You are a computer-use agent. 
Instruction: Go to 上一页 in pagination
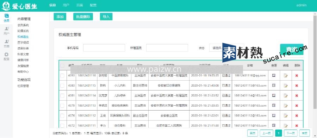[267, 133]
